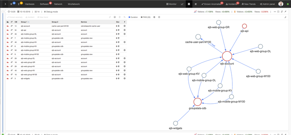Open the MruNetwork menu
Viewport: 291px width, 135px height.
click(73, 4)
